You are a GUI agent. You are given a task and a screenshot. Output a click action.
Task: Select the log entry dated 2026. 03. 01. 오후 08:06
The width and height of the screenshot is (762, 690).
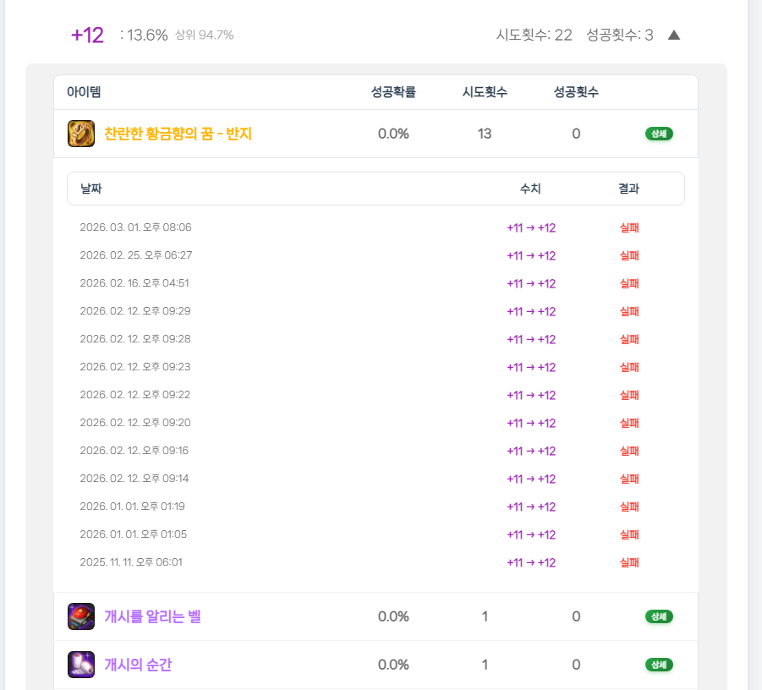(135, 227)
